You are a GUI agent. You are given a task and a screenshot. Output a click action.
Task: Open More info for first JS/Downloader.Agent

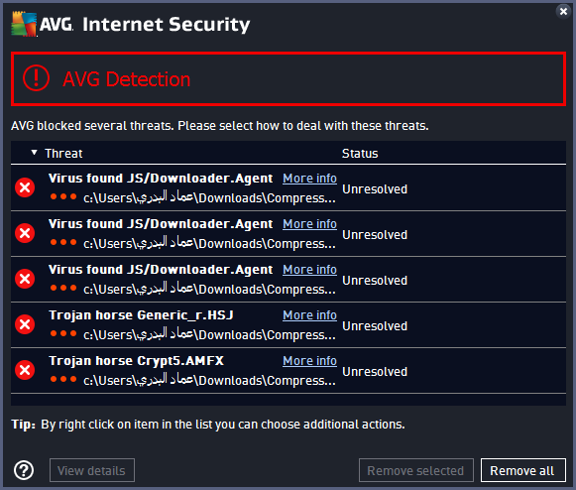click(x=309, y=179)
